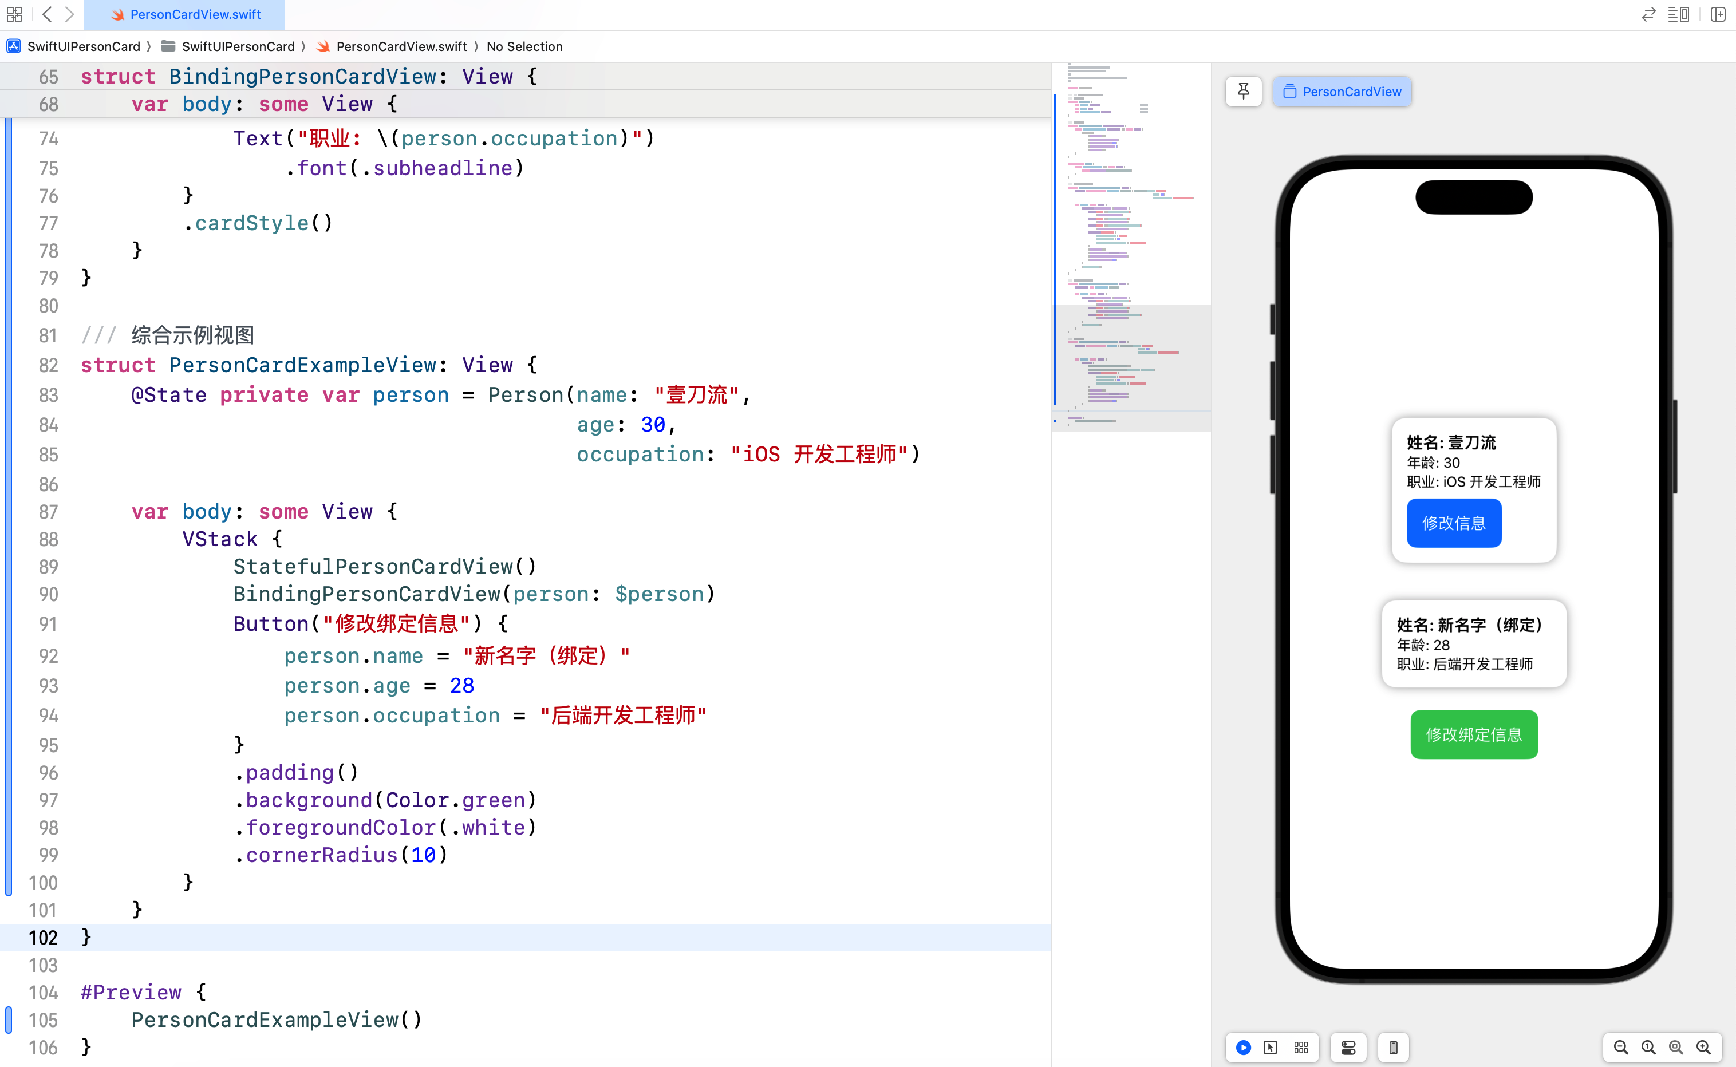Click the 姓名: 壹刀流 text in preview
Screen dimensions: 1736x1067
point(1451,442)
